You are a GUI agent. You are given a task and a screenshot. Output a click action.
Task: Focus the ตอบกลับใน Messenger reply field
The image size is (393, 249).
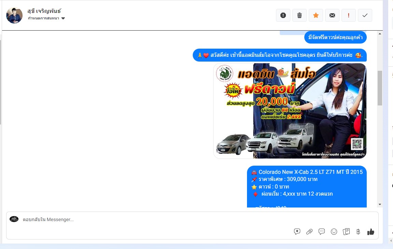[192, 225]
